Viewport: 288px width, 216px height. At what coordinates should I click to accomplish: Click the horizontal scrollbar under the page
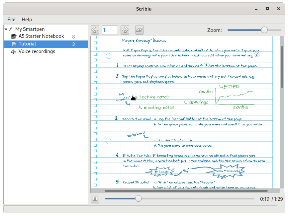click(185, 191)
